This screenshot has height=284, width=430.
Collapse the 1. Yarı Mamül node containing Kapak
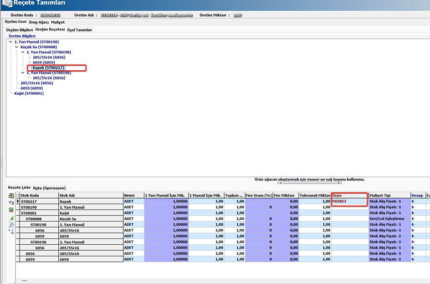[23, 52]
